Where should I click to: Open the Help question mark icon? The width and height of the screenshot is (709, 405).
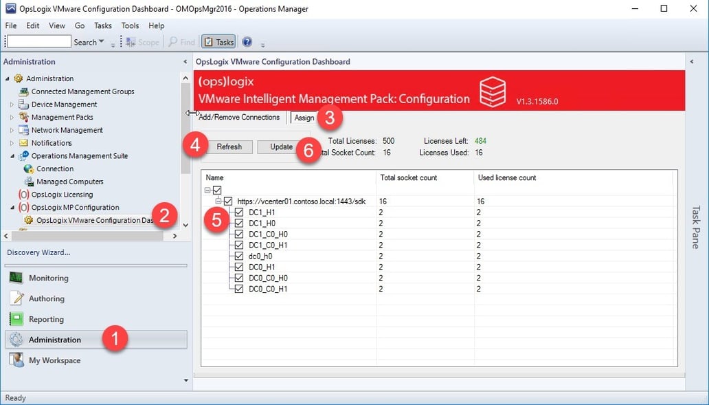click(247, 41)
